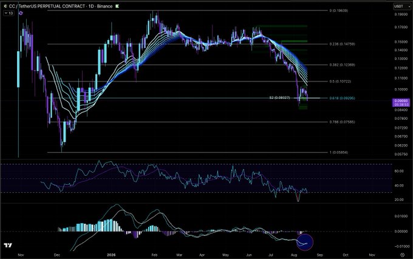
Task: Select the 0 (0.19639) Fibonacci level label
Action: 338,11
